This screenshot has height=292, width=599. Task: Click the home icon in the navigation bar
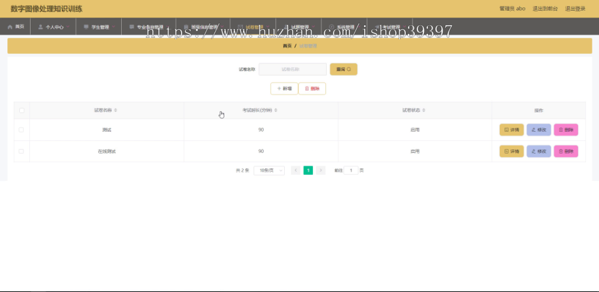click(10, 27)
